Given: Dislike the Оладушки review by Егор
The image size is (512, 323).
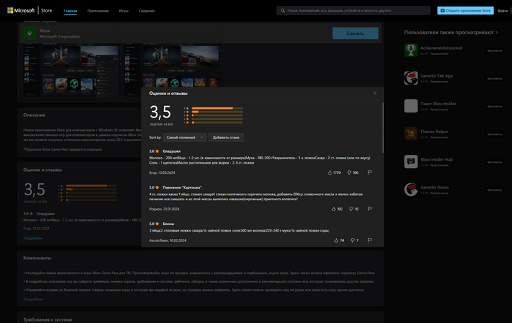Looking at the screenshot, I should pos(348,172).
